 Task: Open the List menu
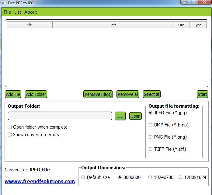[18, 12]
